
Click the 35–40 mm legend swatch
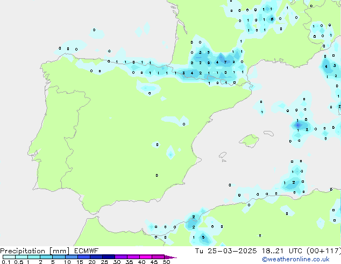pyautogui.click(x=133, y=257)
